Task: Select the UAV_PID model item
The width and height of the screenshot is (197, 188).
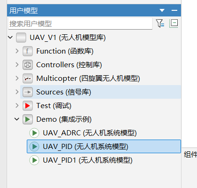Action: click(104, 147)
